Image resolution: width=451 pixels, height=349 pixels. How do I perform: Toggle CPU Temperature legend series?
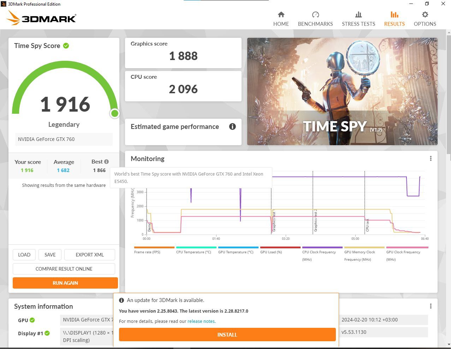click(x=196, y=250)
